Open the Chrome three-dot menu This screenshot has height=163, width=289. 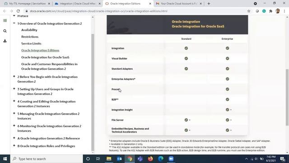[284, 11]
